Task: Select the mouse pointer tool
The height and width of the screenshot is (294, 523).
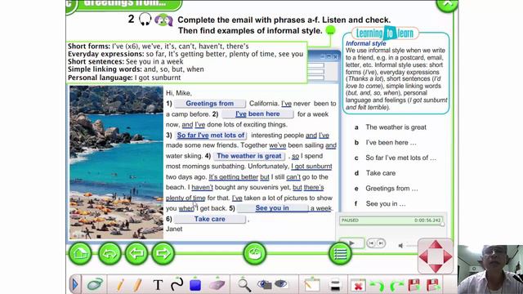Action: 95,285
